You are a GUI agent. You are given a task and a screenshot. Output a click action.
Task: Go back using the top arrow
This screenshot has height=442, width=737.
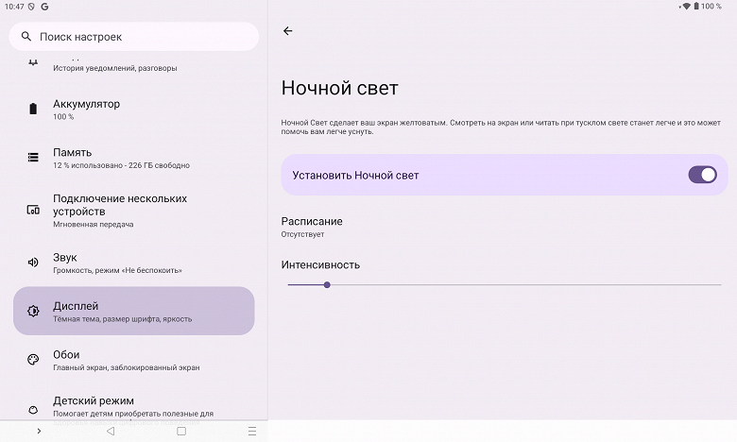coord(288,31)
